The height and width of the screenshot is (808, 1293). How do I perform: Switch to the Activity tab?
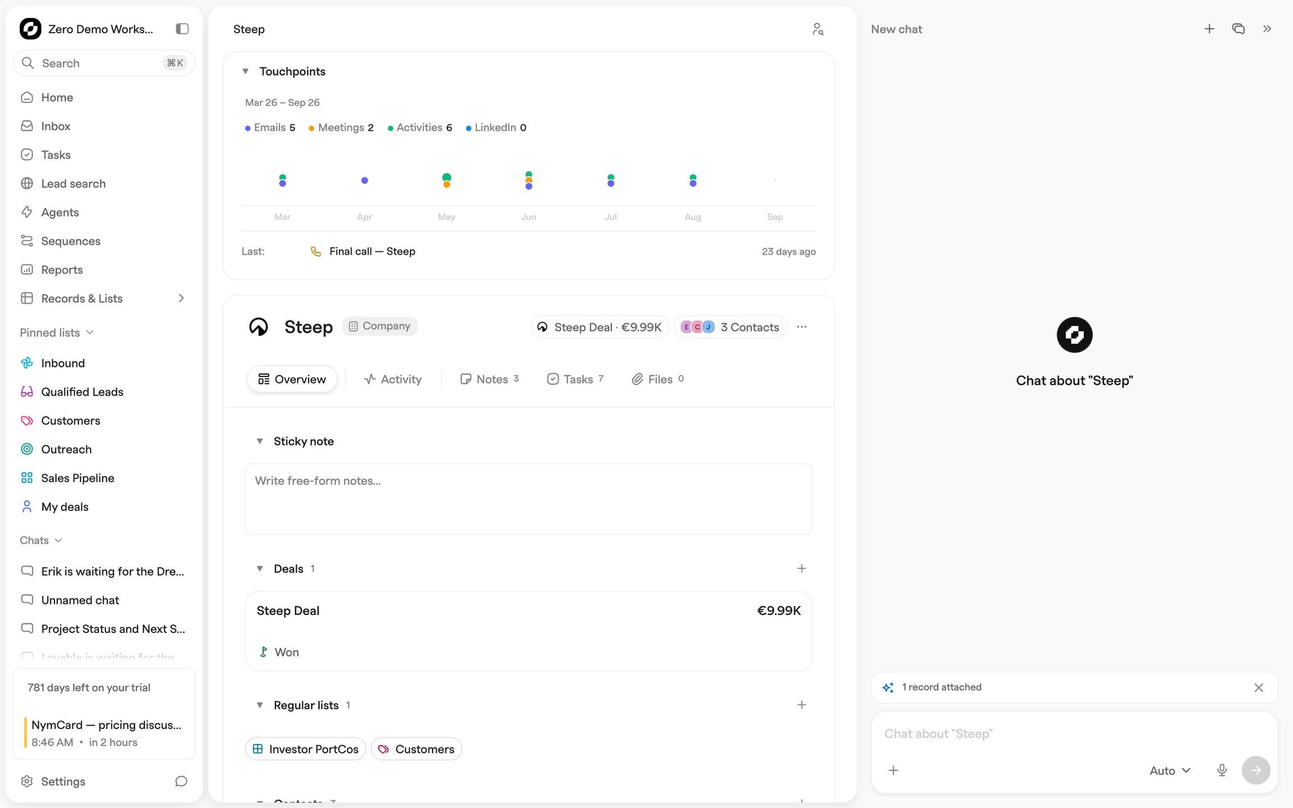tap(393, 379)
